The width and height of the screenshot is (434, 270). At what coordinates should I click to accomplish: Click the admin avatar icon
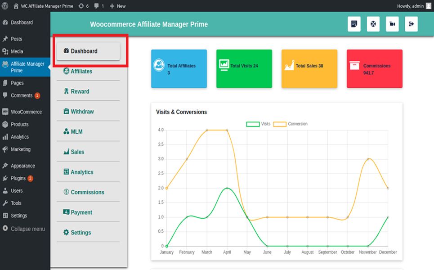(428, 6)
